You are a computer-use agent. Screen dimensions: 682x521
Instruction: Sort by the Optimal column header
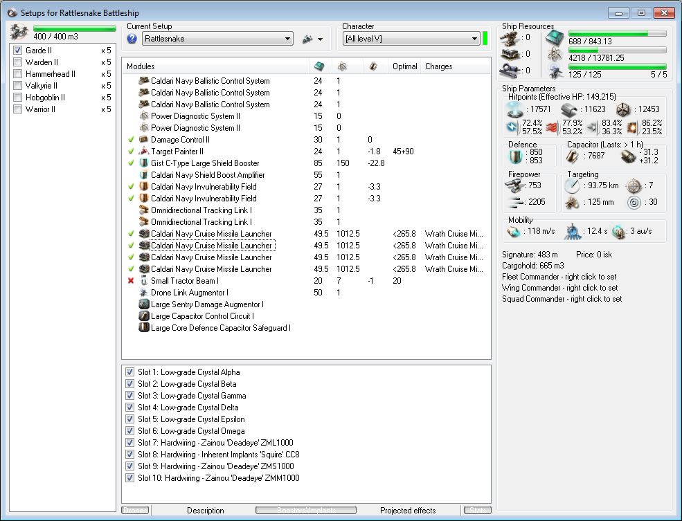pyautogui.click(x=404, y=66)
